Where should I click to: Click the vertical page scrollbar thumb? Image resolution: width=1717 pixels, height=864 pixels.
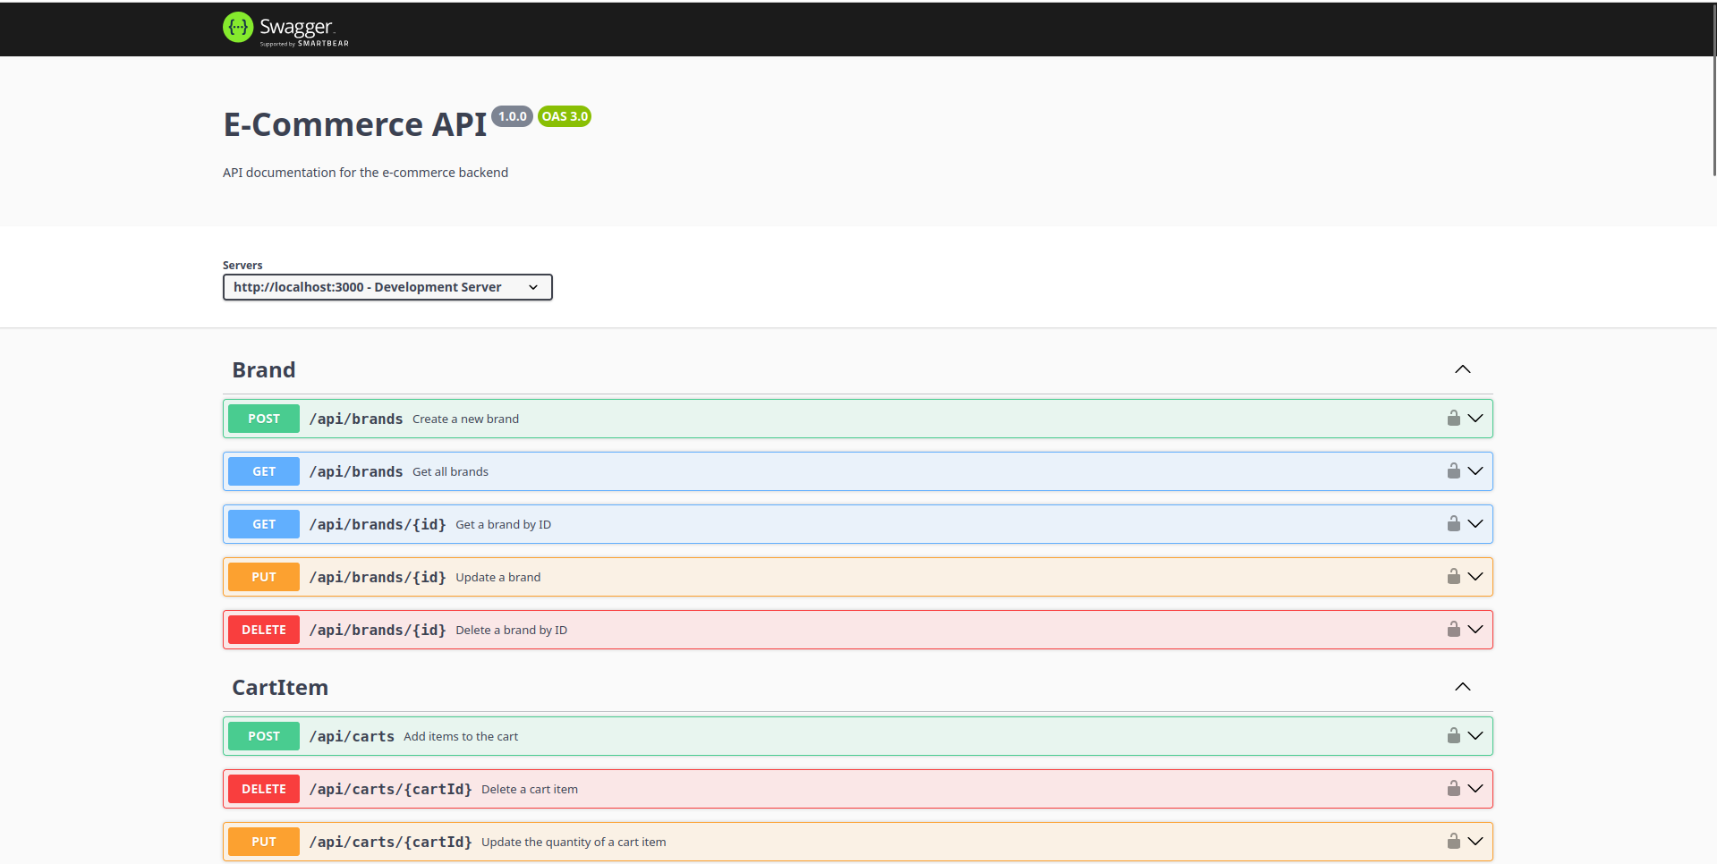(1713, 89)
